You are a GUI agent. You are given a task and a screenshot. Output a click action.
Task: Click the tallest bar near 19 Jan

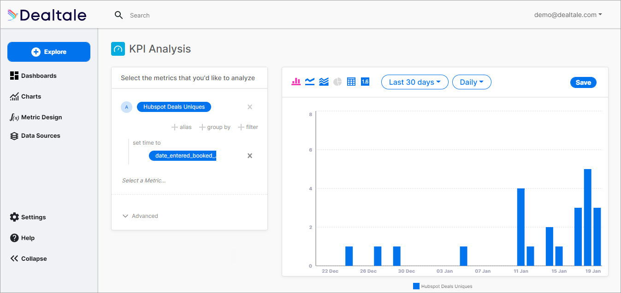click(x=588, y=217)
